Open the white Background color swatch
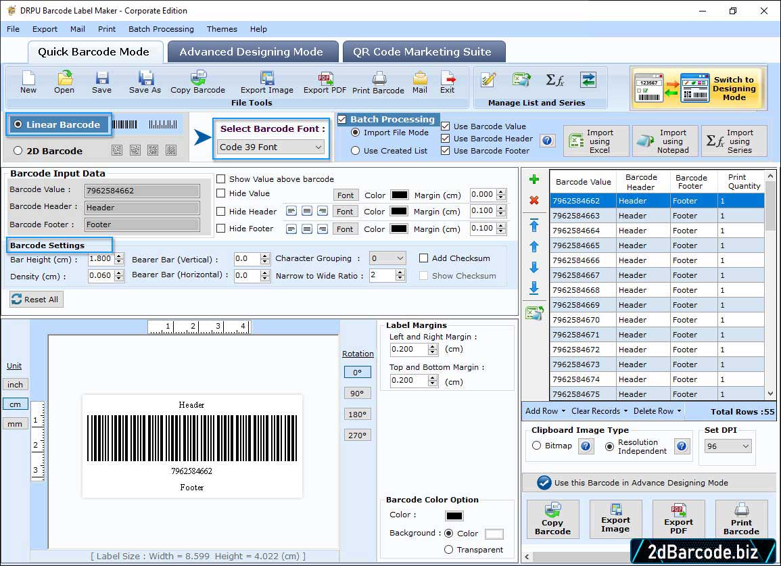The width and height of the screenshot is (781, 566). tap(494, 534)
